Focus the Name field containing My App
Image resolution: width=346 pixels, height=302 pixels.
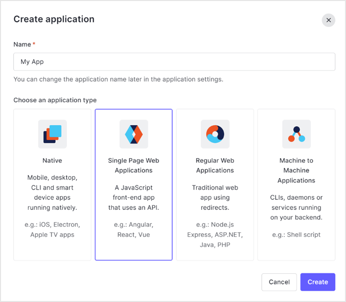pos(174,62)
